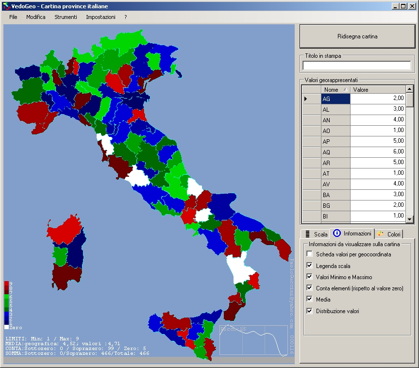The height and width of the screenshot is (368, 419).
Task: Click the VedoGeo app icon in title bar
Action: [x=7, y=6]
